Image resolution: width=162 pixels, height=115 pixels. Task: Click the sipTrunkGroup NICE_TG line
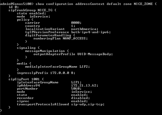(32, 10)
